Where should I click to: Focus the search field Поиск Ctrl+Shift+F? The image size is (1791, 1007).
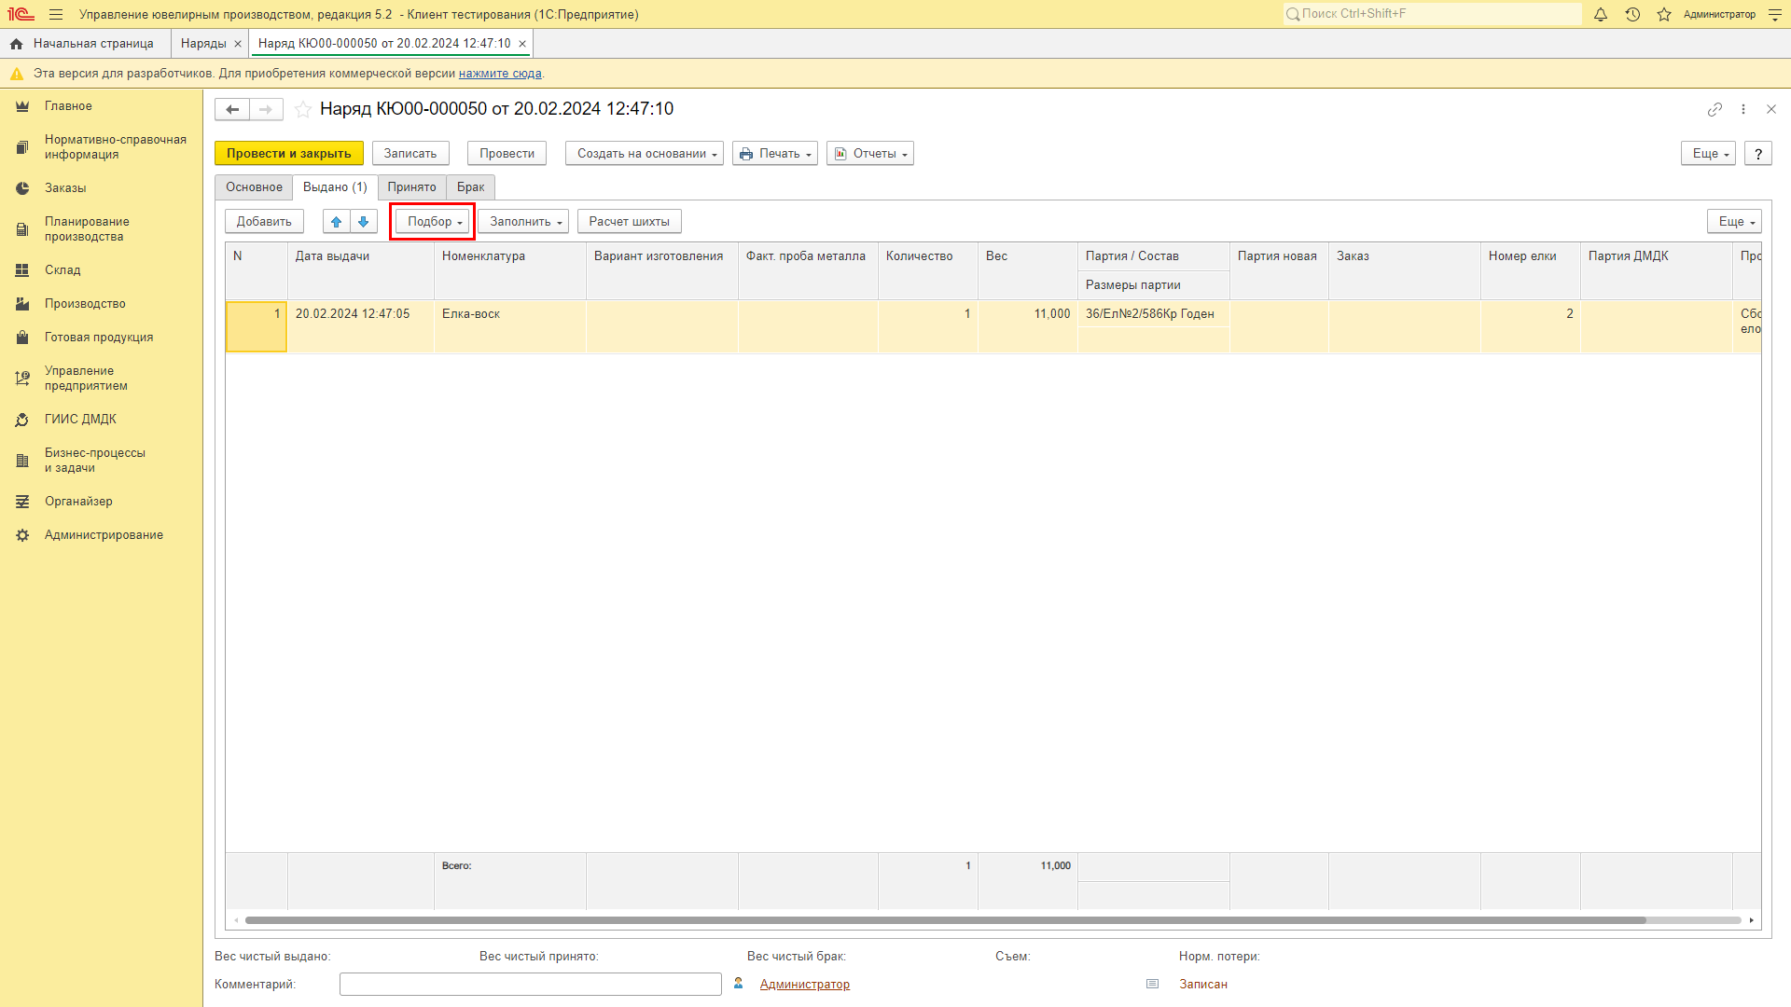coord(1432,14)
